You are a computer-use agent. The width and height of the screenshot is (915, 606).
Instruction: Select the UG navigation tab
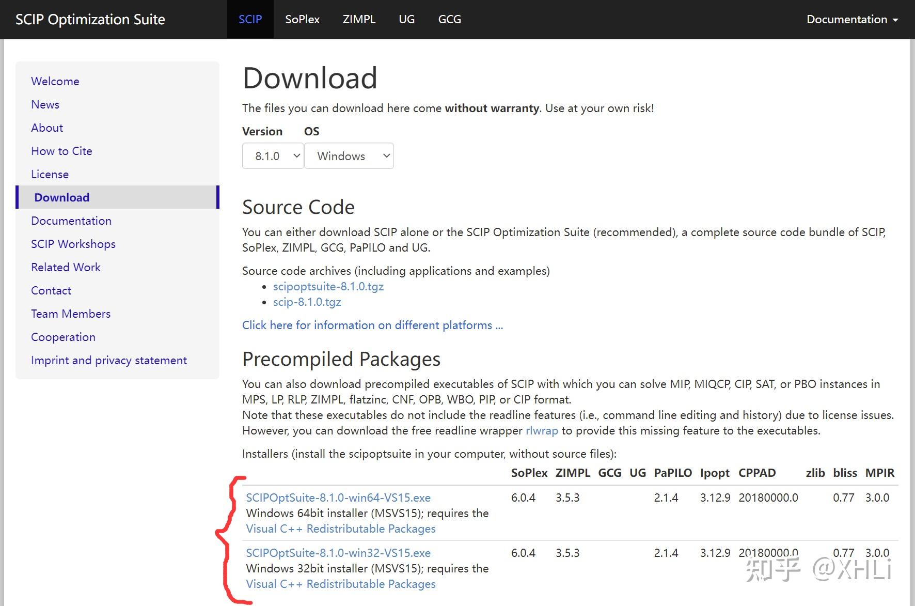click(406, 19)
